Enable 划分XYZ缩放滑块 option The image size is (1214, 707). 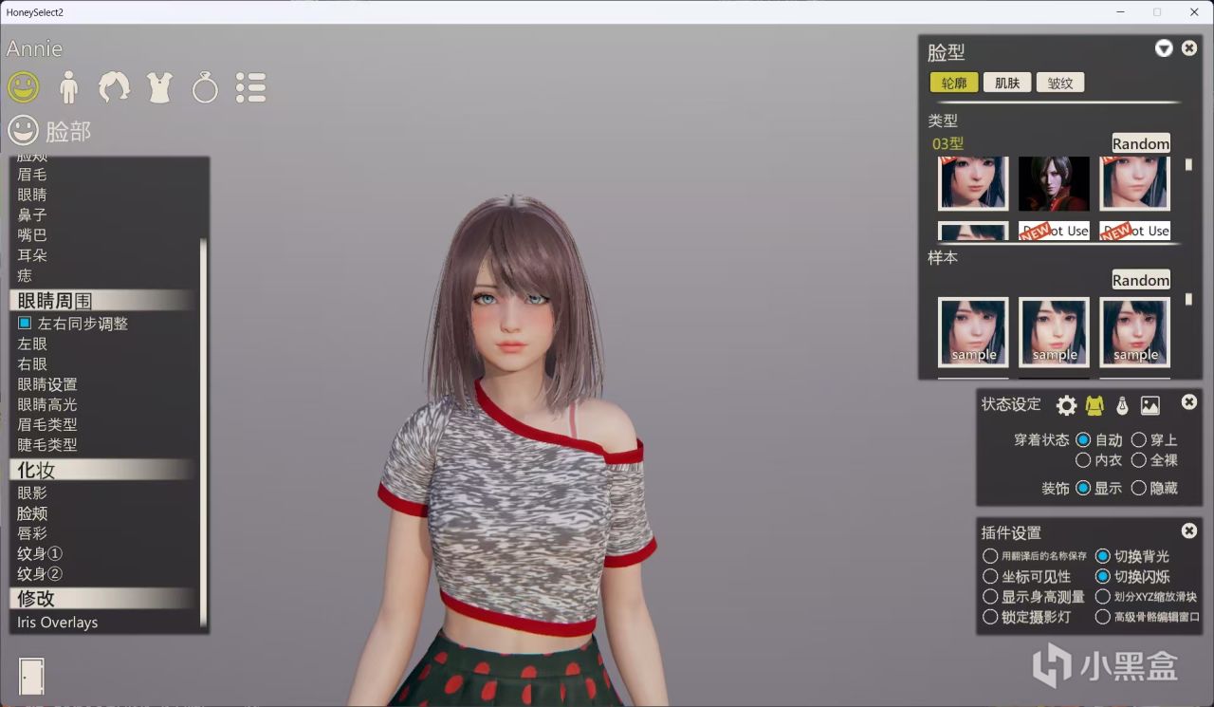coord(1103,597)
